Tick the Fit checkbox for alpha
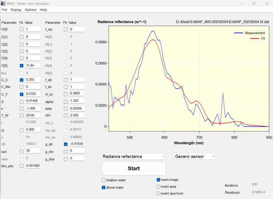 point(66,102)
